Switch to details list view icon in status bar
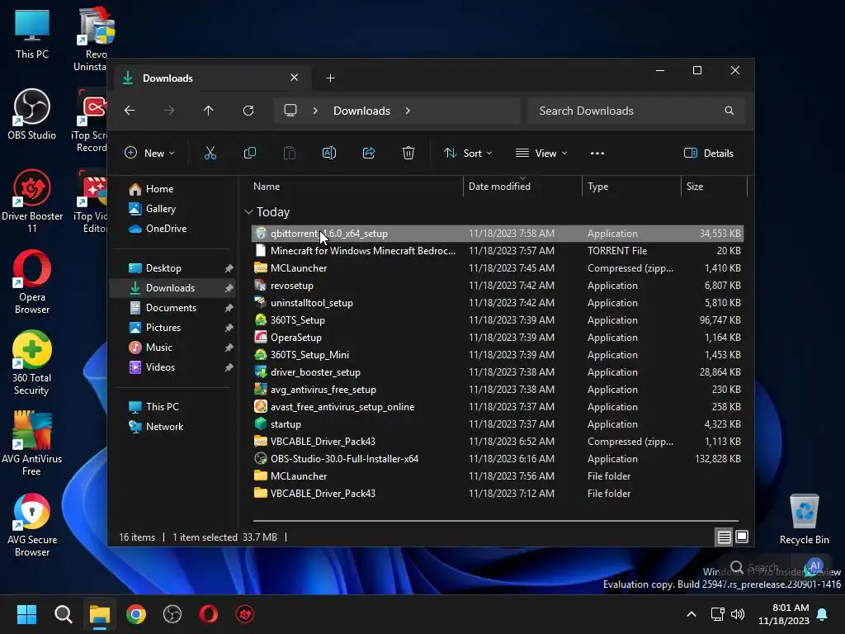845x634 pixels. click(724, 537)
